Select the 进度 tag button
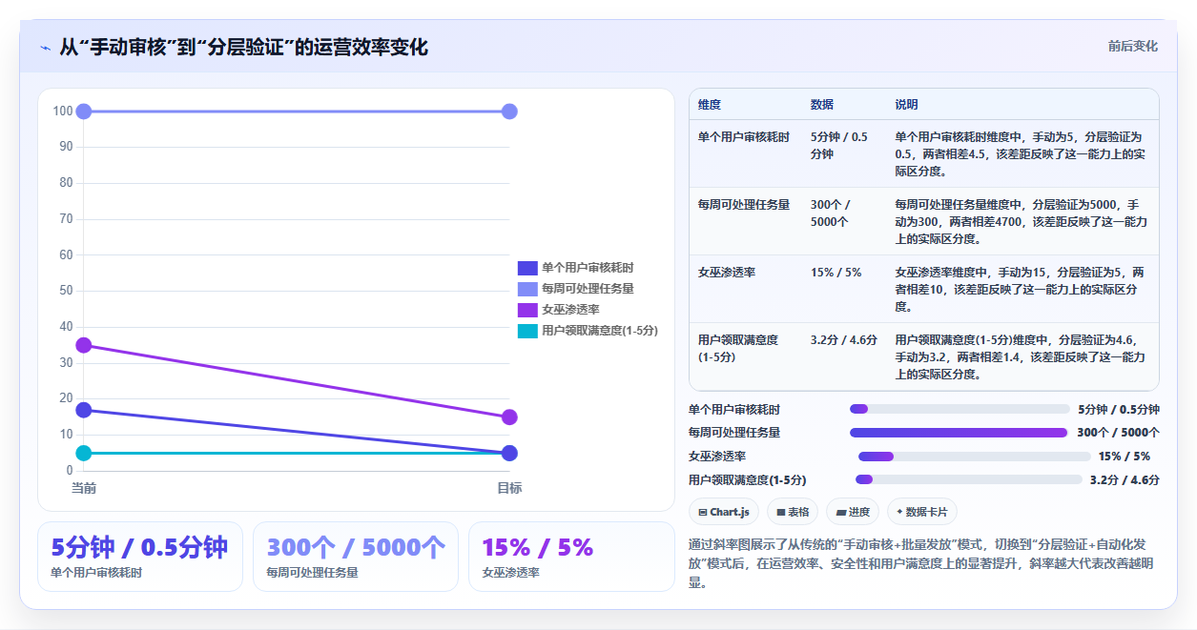This screenshot has height=630, width=1197. [853, 512]
